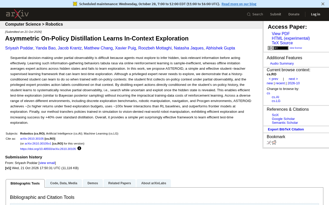
Task: Go to next paper in cs.RO
Action: pyautogui.click(x=293, y=79)
